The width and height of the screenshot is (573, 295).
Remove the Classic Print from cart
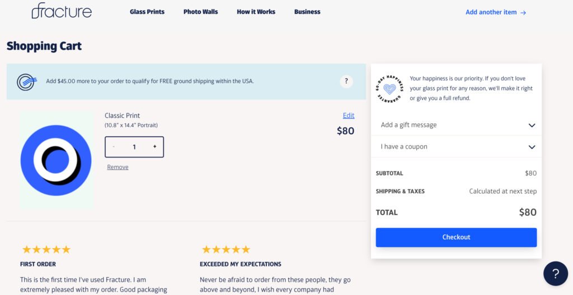(x=118, y=167)
